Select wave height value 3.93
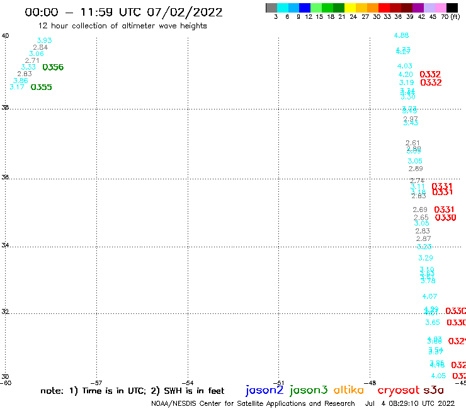466x409 pixels. (x=44, y=40)
